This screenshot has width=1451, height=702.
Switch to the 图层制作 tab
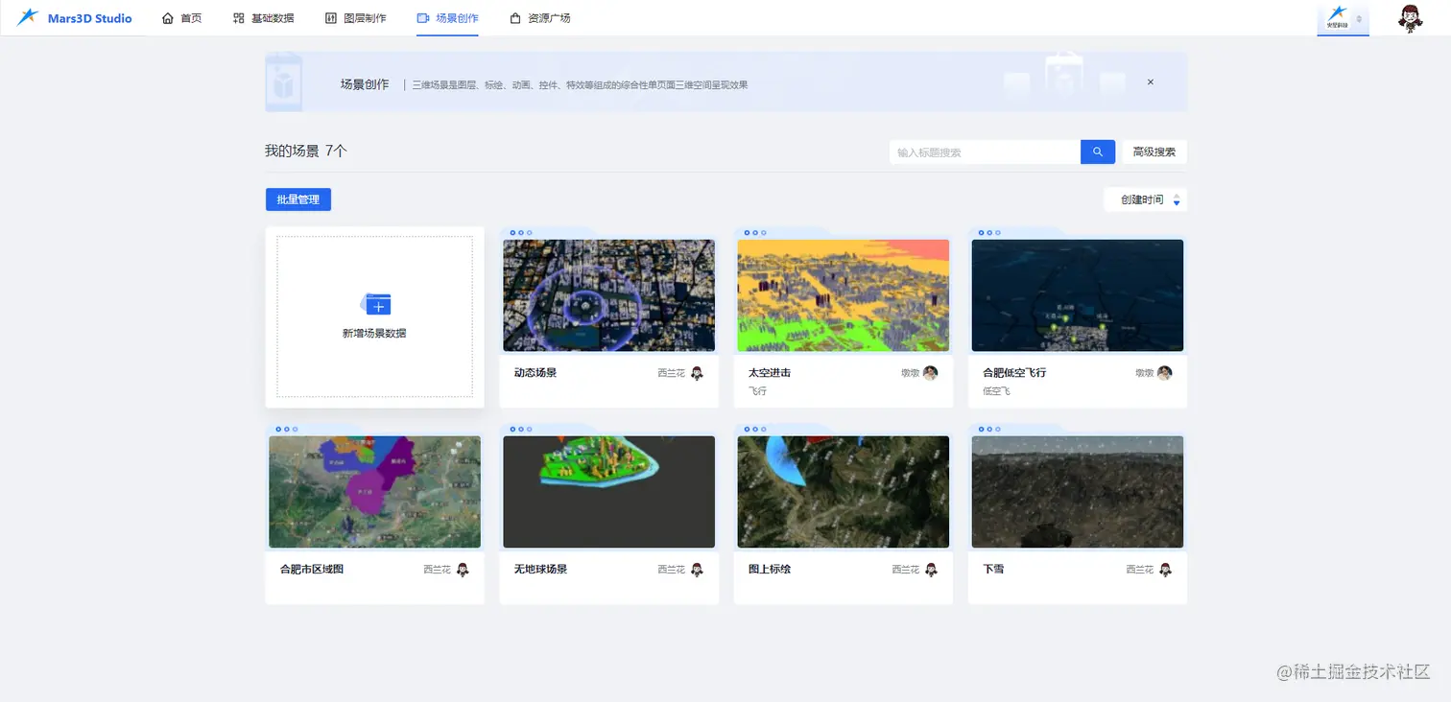pyautogui.click(x=356, y=18)
